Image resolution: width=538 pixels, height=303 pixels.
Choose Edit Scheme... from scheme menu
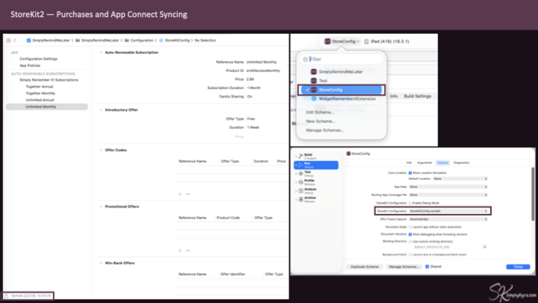[x=320, y=112]
